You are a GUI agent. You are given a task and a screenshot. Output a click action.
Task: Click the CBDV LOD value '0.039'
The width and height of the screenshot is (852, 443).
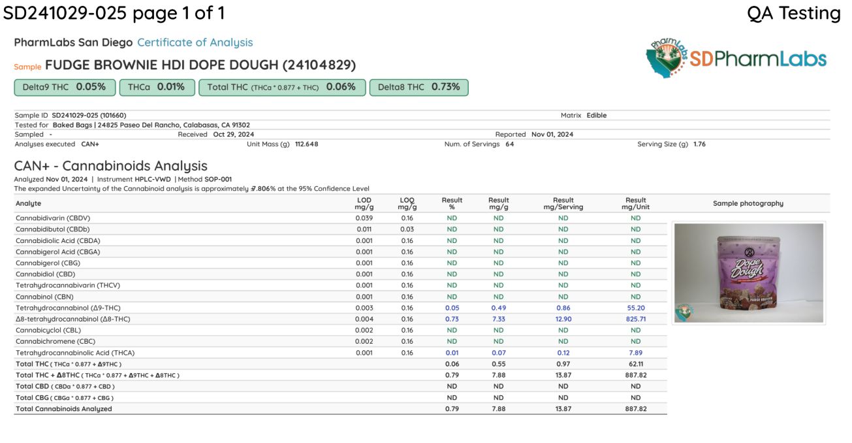(x=364, y=218)
